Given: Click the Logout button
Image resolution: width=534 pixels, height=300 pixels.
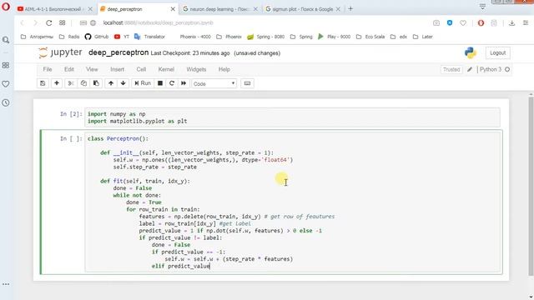Looking at the screenshot, I should click(x=497, y=53).
